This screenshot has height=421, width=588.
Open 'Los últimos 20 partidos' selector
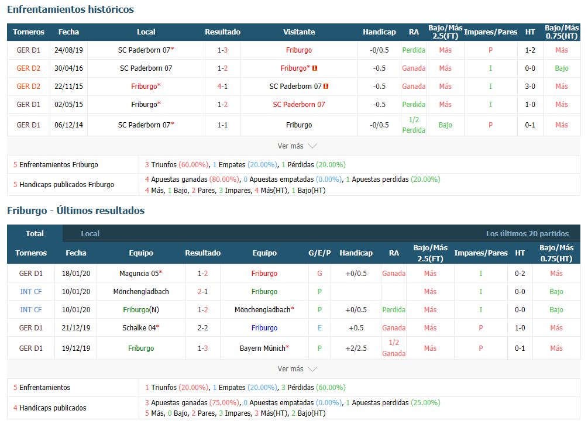[x=527, y=233]
